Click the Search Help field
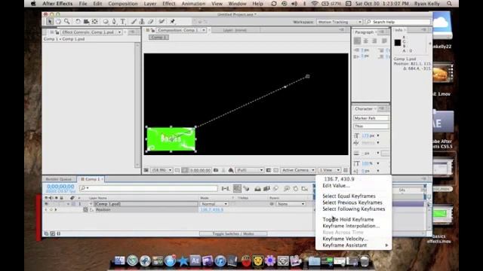Image resolution: width=483 pixels, height=271 pixels. (398, 22)
